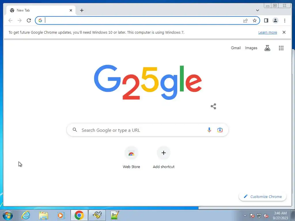The image size is (295, 221).
Task: Switch to Chrome in the taskbar
Action: 79,215
